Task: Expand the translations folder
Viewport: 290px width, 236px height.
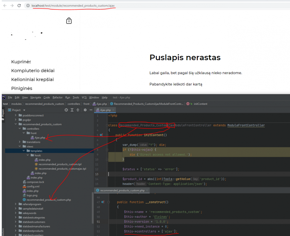Action: click(x=20, y=142)
